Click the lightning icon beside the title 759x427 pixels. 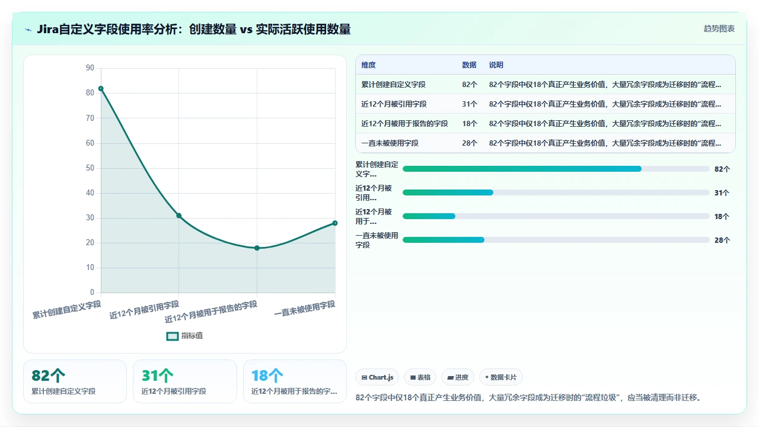pos(28,30)
